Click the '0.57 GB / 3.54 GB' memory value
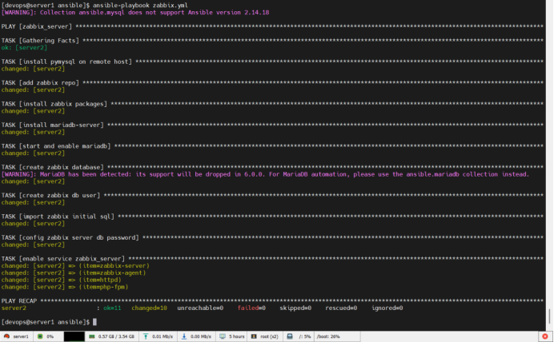This screenshot has height=342, width=554. (116, 336)
